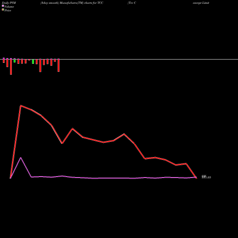The height and width of the screenshot is (238, 238).
Task: Click the highest peak of the red price line
Action: point(20,106)
